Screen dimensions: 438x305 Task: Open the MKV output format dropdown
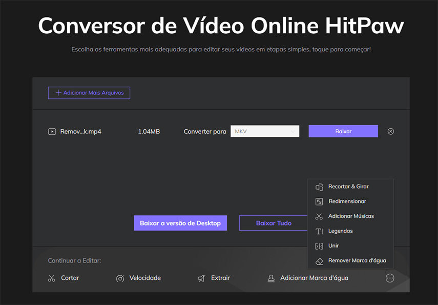264,131
